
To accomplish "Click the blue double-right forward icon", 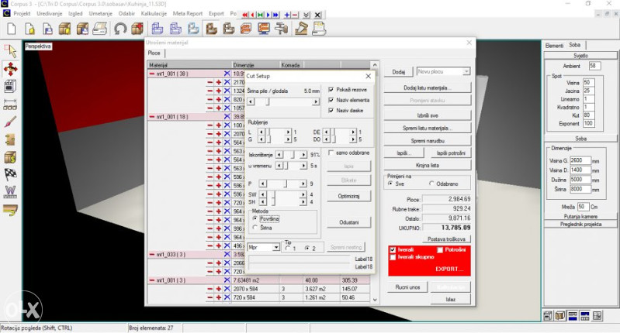I will coord(276,15).
